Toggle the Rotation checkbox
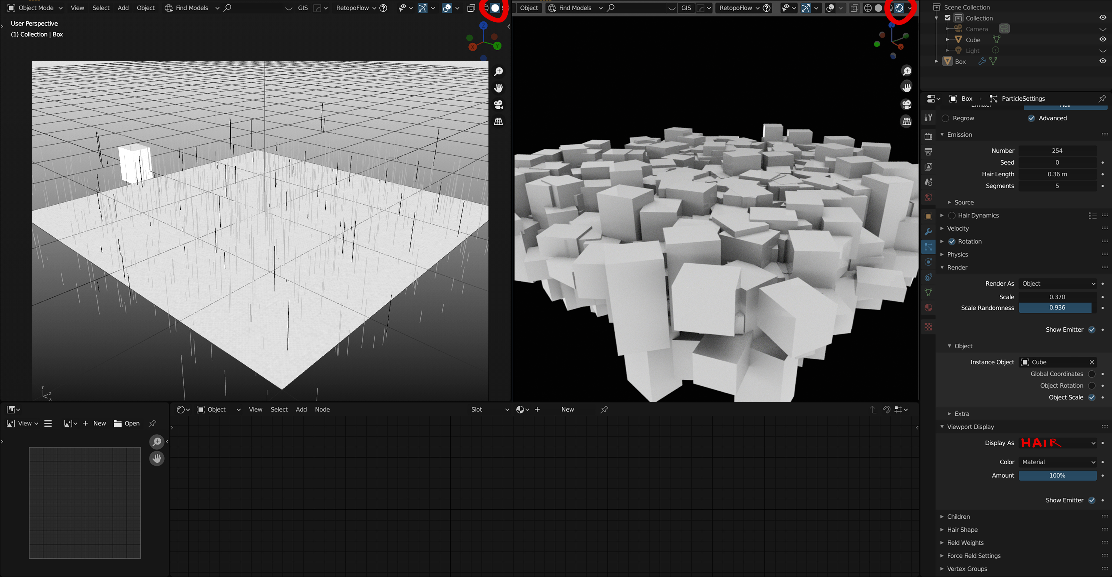1112x577 pixels. (x=951, y=241)
